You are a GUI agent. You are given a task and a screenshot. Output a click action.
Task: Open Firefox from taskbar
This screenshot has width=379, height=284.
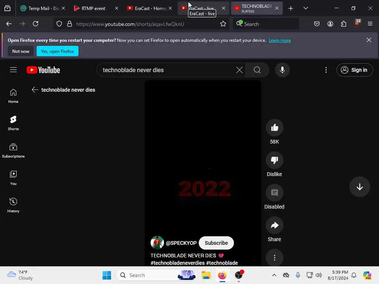pos(222,275)
